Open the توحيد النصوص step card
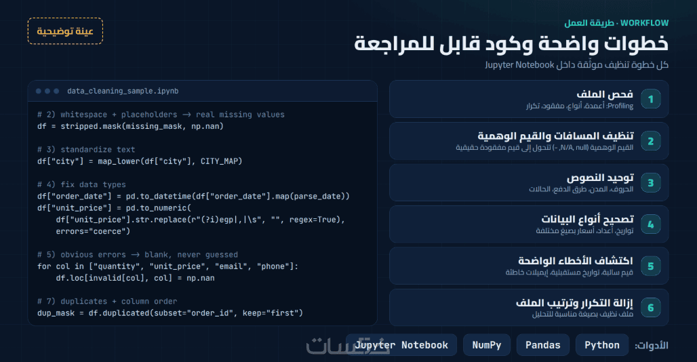 point(529,182)
